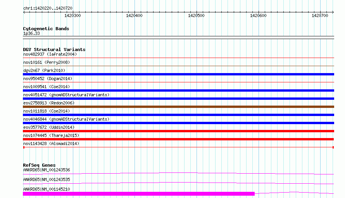The height and width of the screenshot is (198, 345).
Task: Click ruler position 1420700
Action: [x=320, y=15]
